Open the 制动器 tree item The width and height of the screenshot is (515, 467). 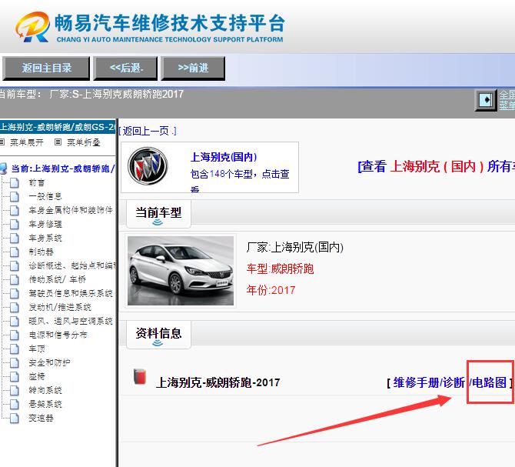coord(41,252)
